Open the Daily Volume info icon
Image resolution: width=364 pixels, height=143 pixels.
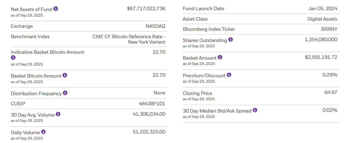coord(43,132)
